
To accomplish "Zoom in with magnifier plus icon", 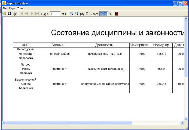I will pos(72,14).
